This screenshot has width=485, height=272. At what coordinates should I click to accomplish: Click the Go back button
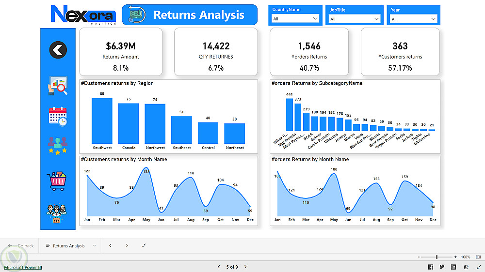point(21,246)
